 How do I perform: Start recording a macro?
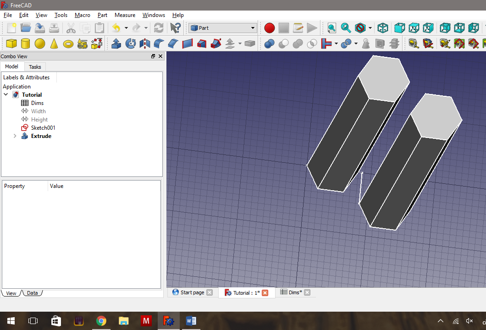[269, 27]
